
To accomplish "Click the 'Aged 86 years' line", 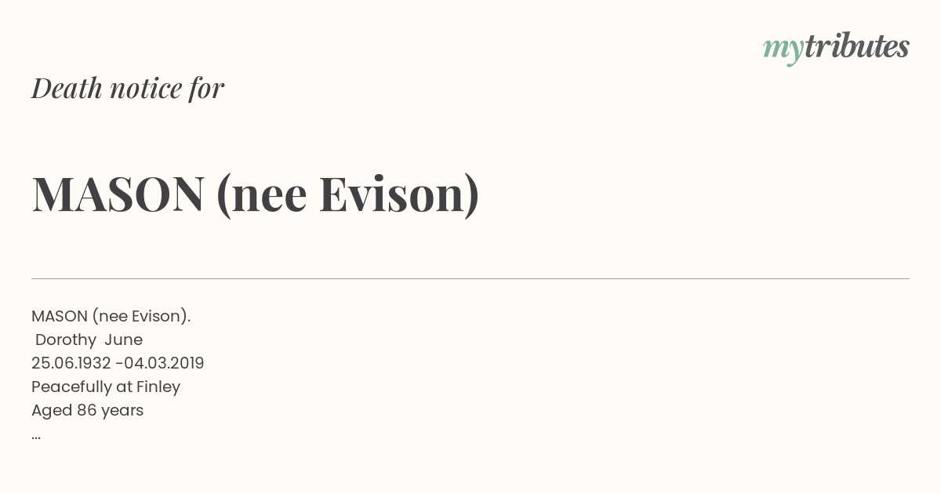I will click(87, 410).
